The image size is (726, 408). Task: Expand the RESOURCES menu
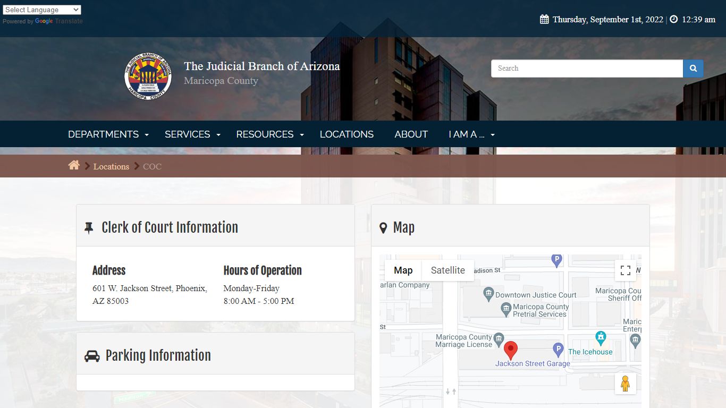[x=270, y=134]
